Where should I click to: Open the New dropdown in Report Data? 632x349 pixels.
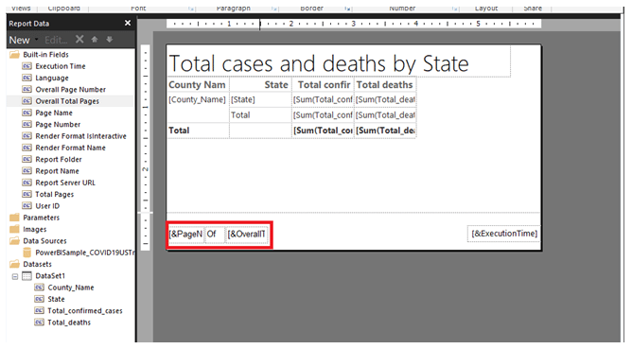(23, 40)
